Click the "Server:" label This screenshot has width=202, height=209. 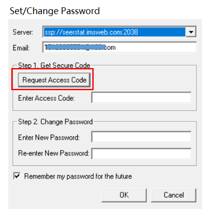(x=23, y=32)
